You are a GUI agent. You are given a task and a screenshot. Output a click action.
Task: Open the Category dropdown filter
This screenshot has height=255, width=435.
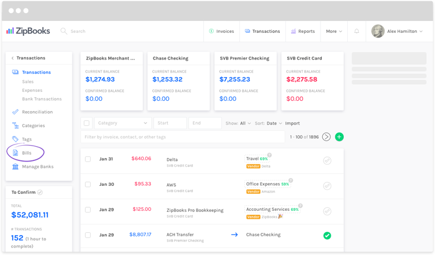pos(123,123)
